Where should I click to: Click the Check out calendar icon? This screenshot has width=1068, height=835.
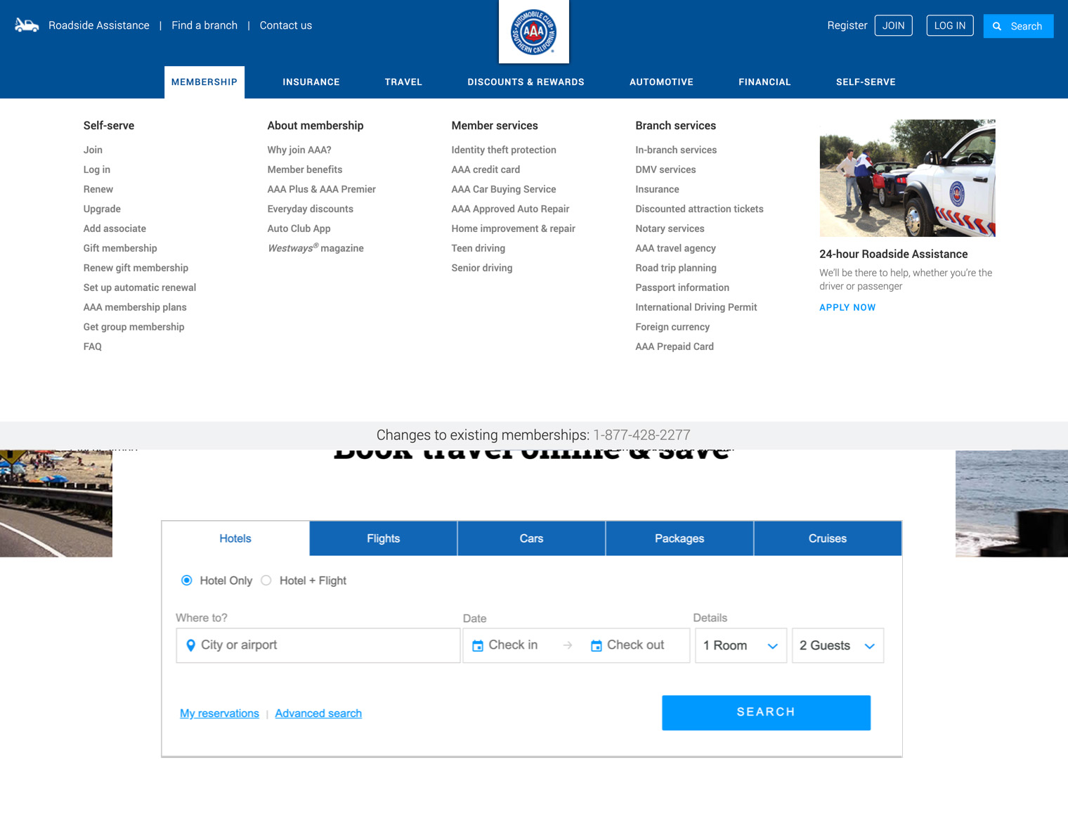pyautogui.click(x=597, y=645)
